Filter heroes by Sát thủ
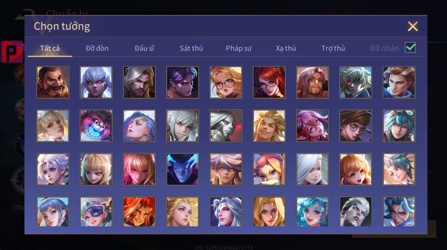The width and height of the screenshot is (447, 250). coord(191,48)
